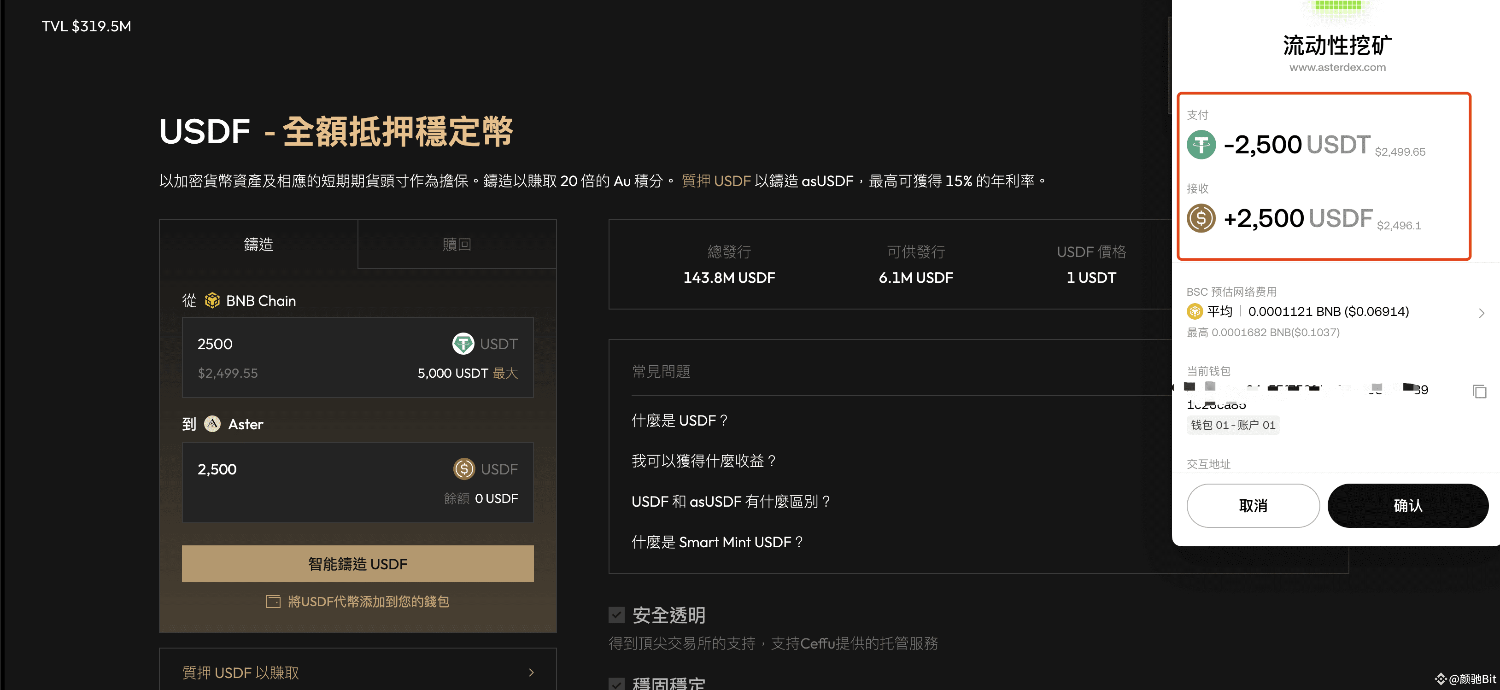This screenshot has width=1500, height=690.
Task: Click the 交互地址 label in the wallet popup
Action: [x=1208, y=464]
